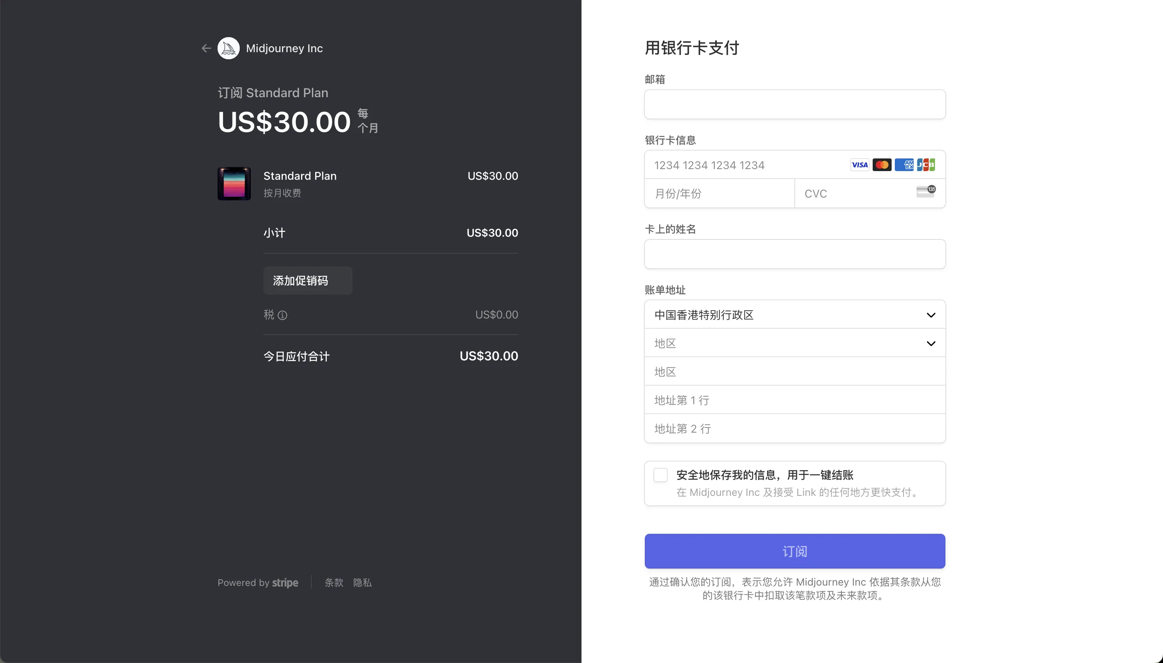Click the Powered by Stripe link
Image resolution: width=1163 pixels, height=663 pixels.
point(258,582)
